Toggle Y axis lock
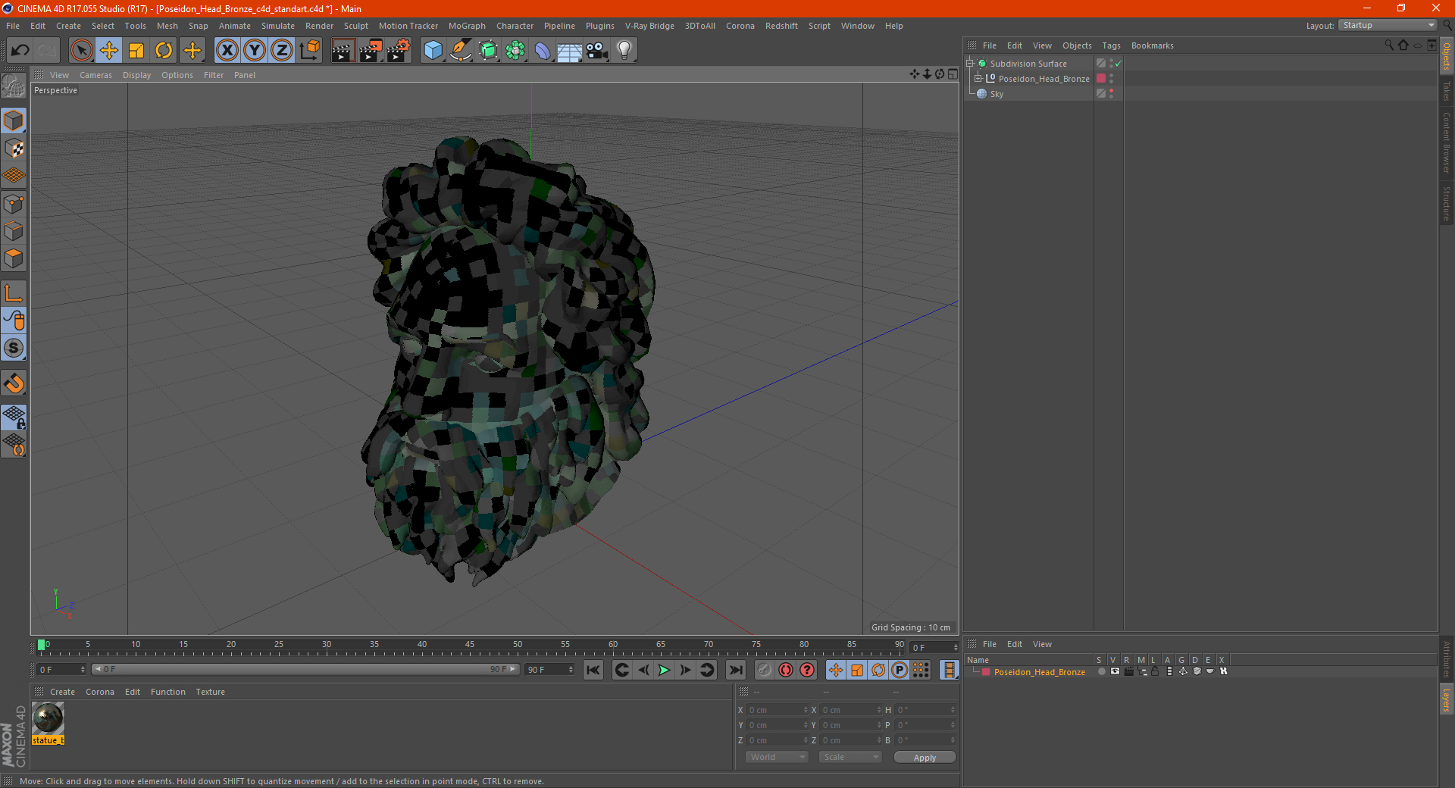 [x=255, y=51]
